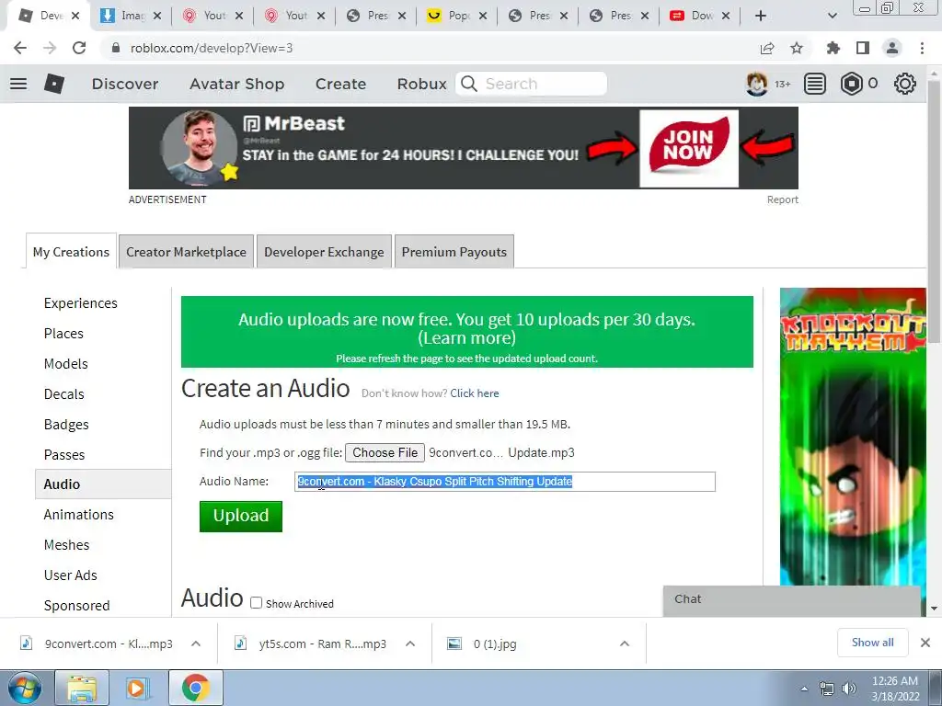Click Learn more in green banner
The height and width of the screenshot is (706, 942).
(x=466, y=338)
